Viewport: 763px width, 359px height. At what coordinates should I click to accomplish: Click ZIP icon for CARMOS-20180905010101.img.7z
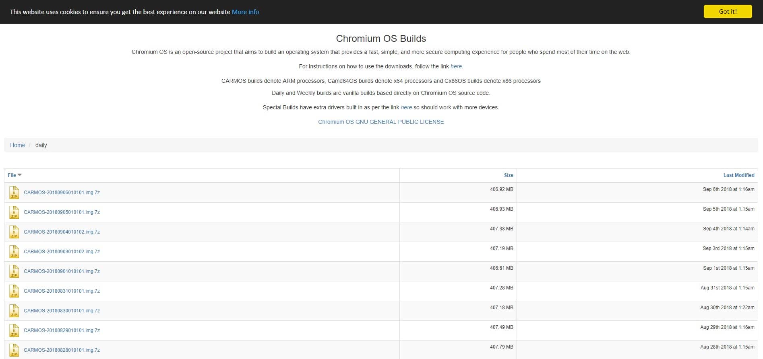pyautogui.click(x=14, y=212)
